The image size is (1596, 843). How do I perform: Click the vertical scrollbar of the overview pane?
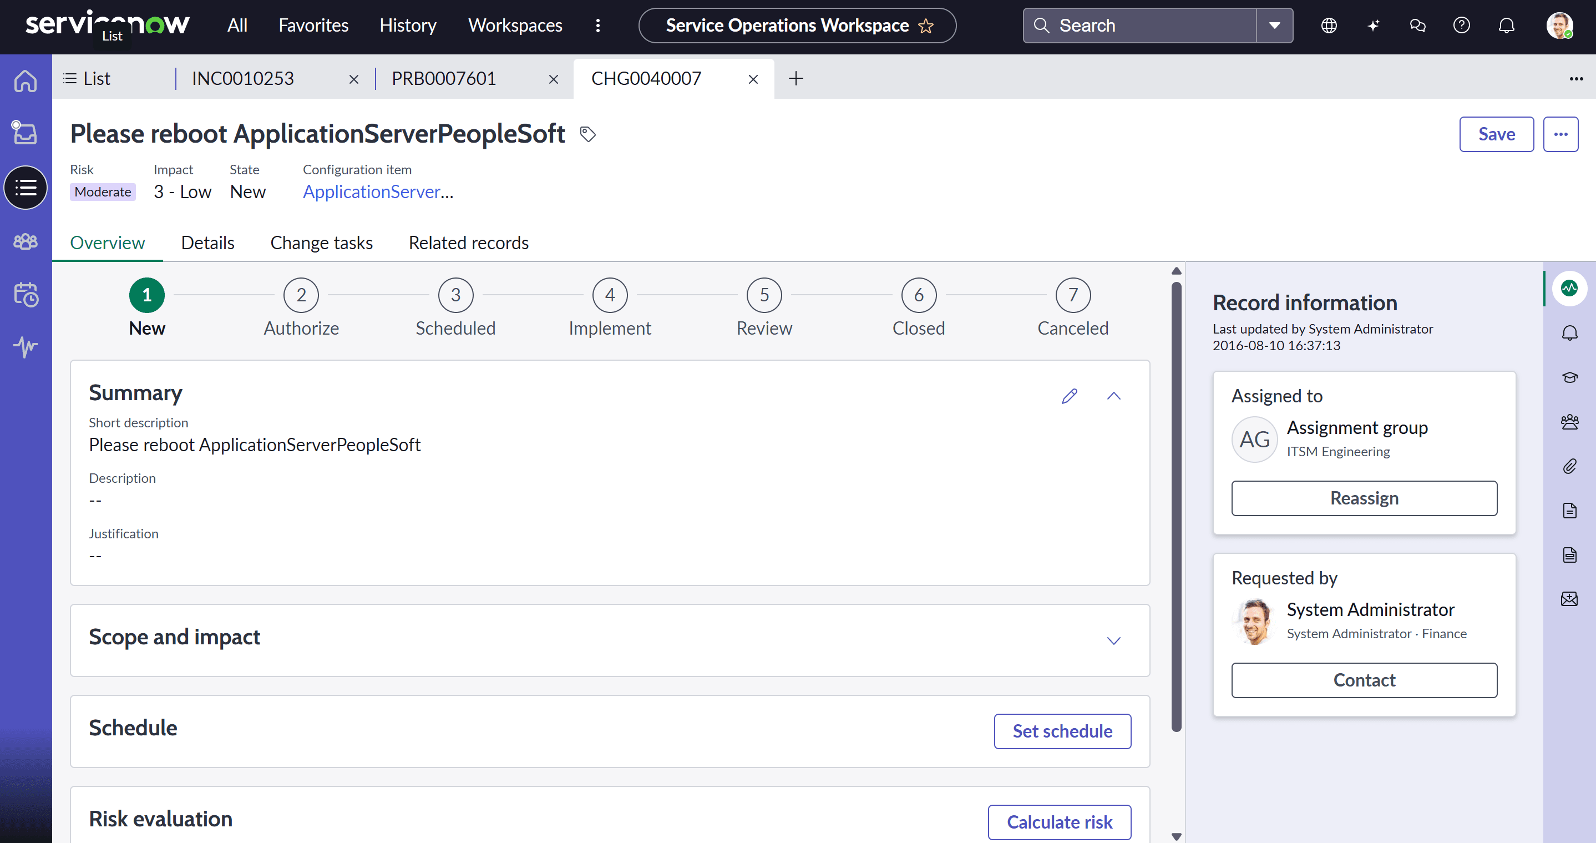(1176, 505)
